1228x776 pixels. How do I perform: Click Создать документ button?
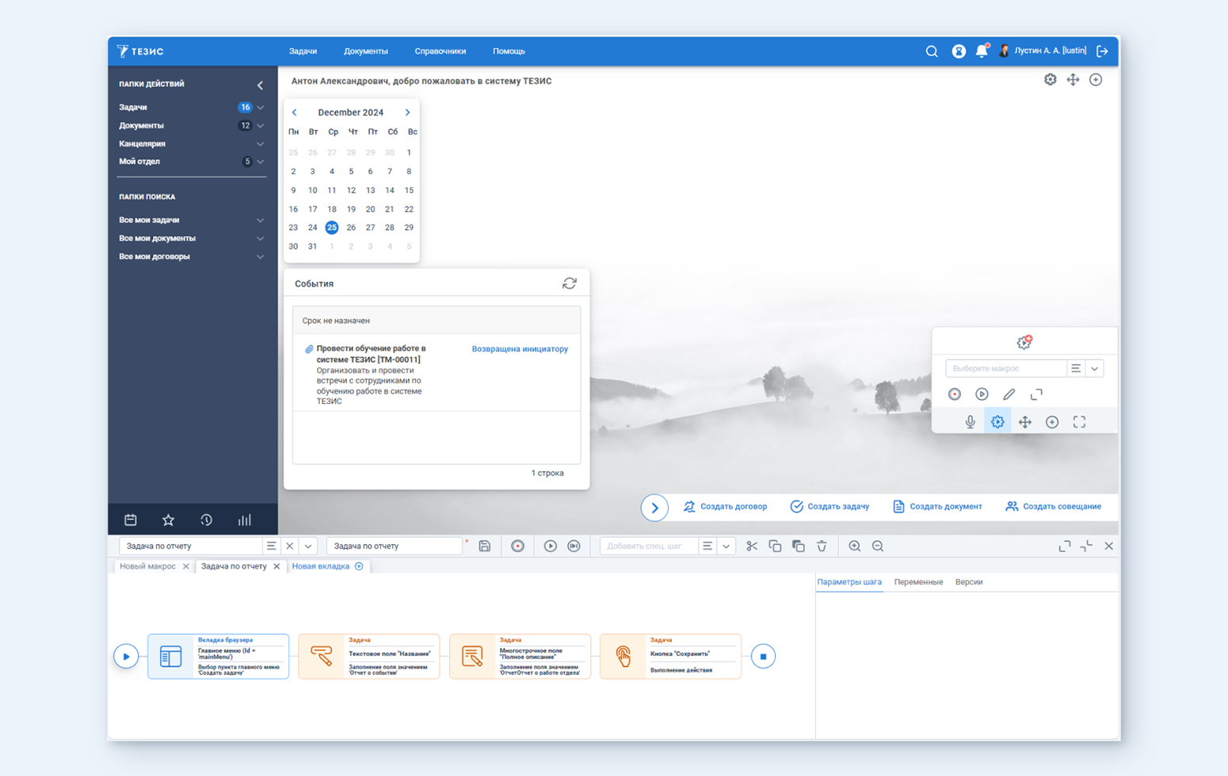pos(937,507)
